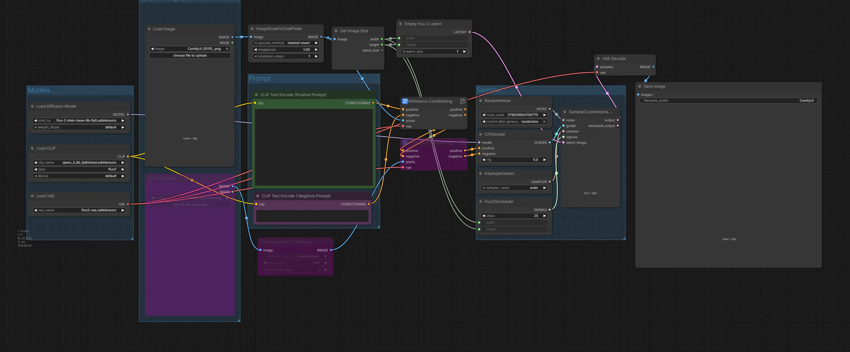850x352 pixels.
Task: Click the IMAGE output dot on VAE Decode
Action: (x=653, y=67)
